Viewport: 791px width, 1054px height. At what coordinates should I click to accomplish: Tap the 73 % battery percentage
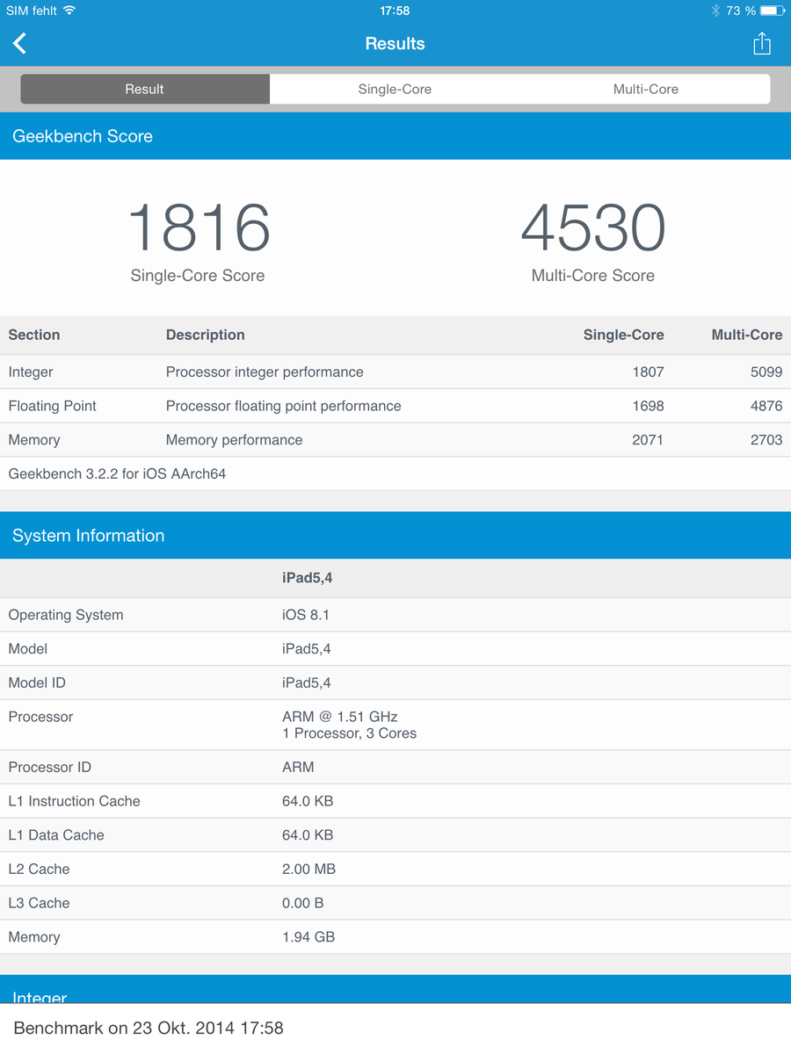741,11
